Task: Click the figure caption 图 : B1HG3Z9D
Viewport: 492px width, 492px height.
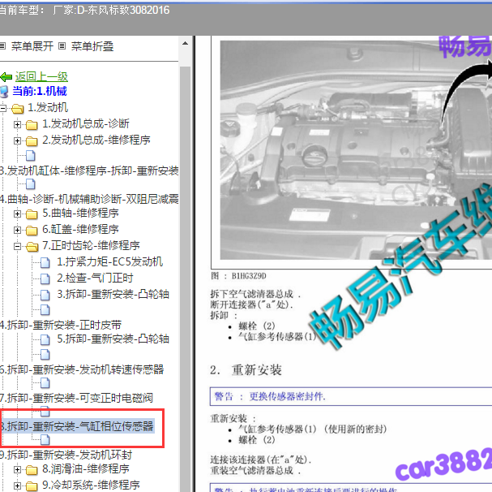Action: 238,276
